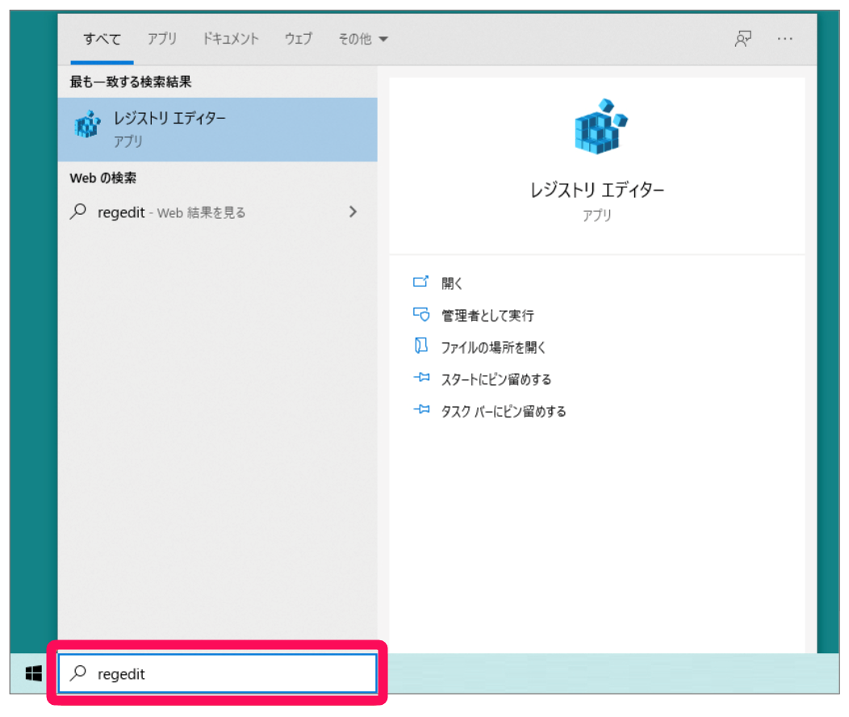Viewport: 849px width, 717px height.
Task: Switch to the ドキュメント tab
Action: pyautogui.click(x=231, y=39)
